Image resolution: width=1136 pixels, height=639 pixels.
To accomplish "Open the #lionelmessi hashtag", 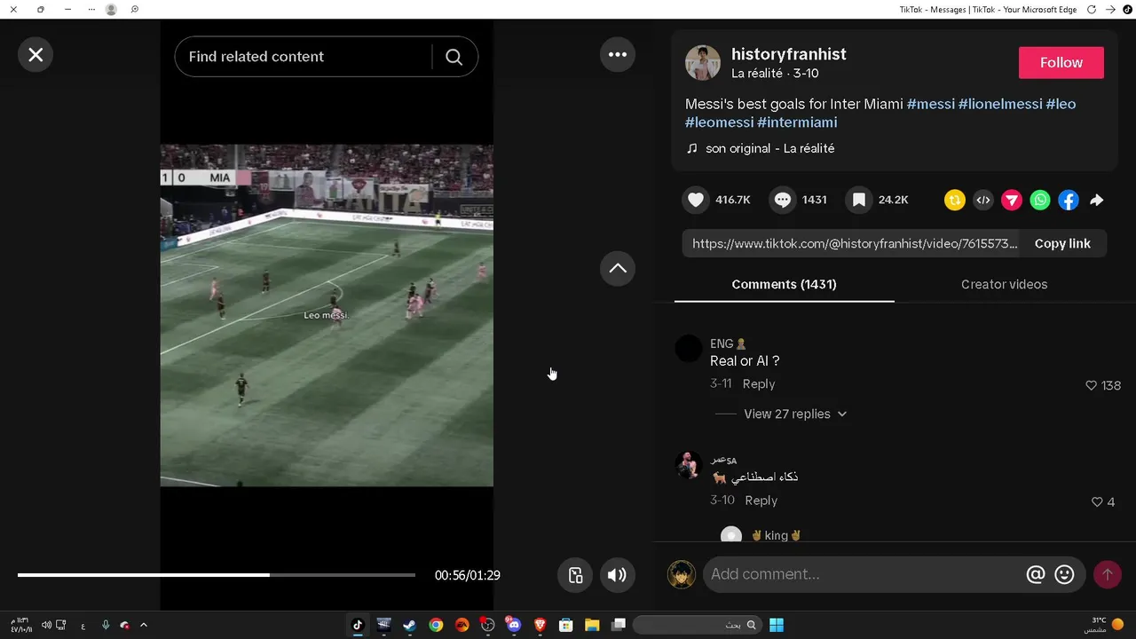I will pyautogui.click(x=1000, y=104).
